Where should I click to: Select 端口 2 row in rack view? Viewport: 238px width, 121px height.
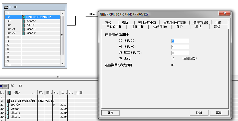(x=33, y=33)
